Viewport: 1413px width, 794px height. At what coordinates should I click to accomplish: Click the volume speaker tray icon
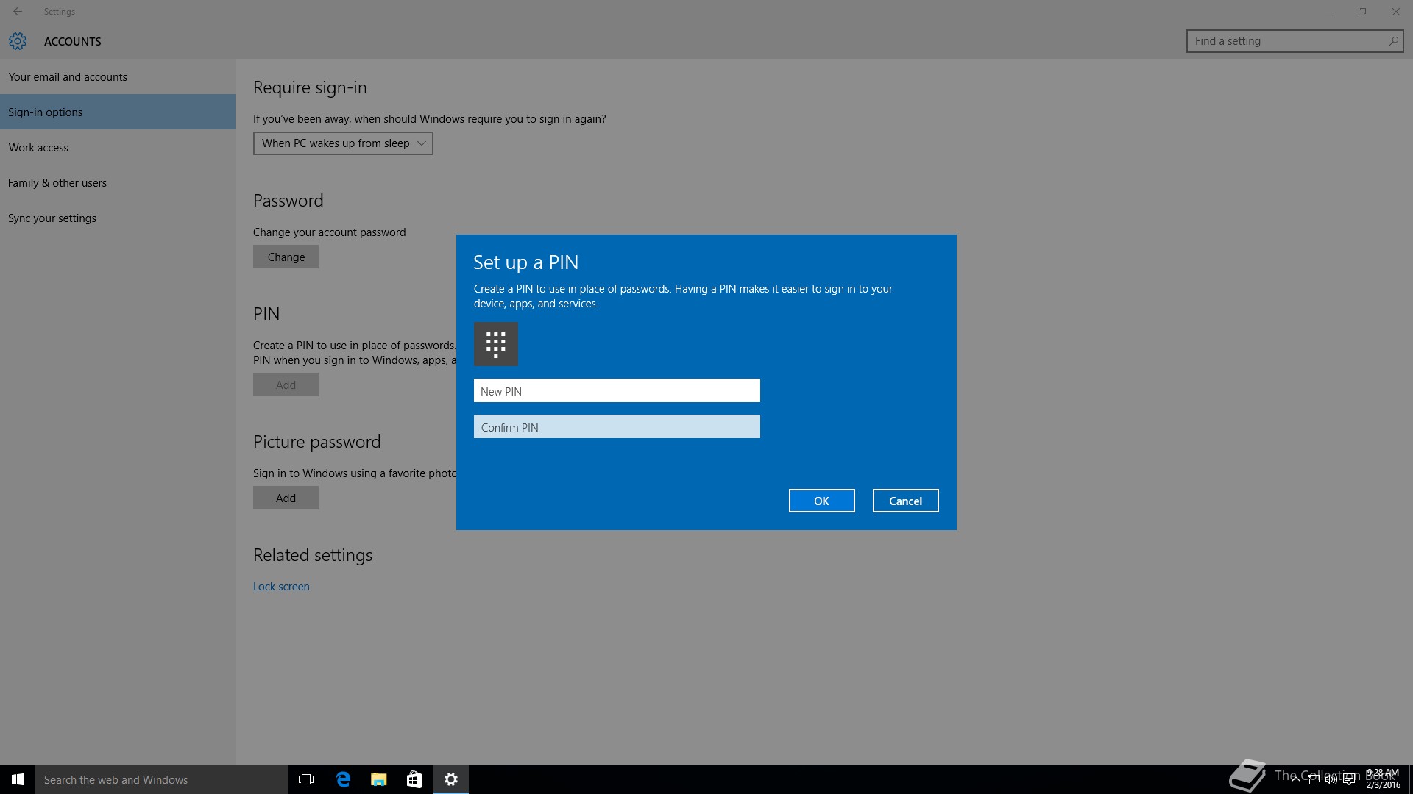click(1331, 780)
